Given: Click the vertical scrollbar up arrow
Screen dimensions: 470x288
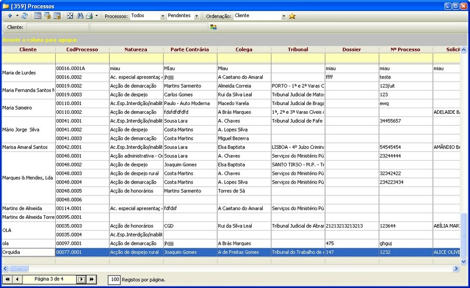Looking at the screenshot, I should (463, 49).
